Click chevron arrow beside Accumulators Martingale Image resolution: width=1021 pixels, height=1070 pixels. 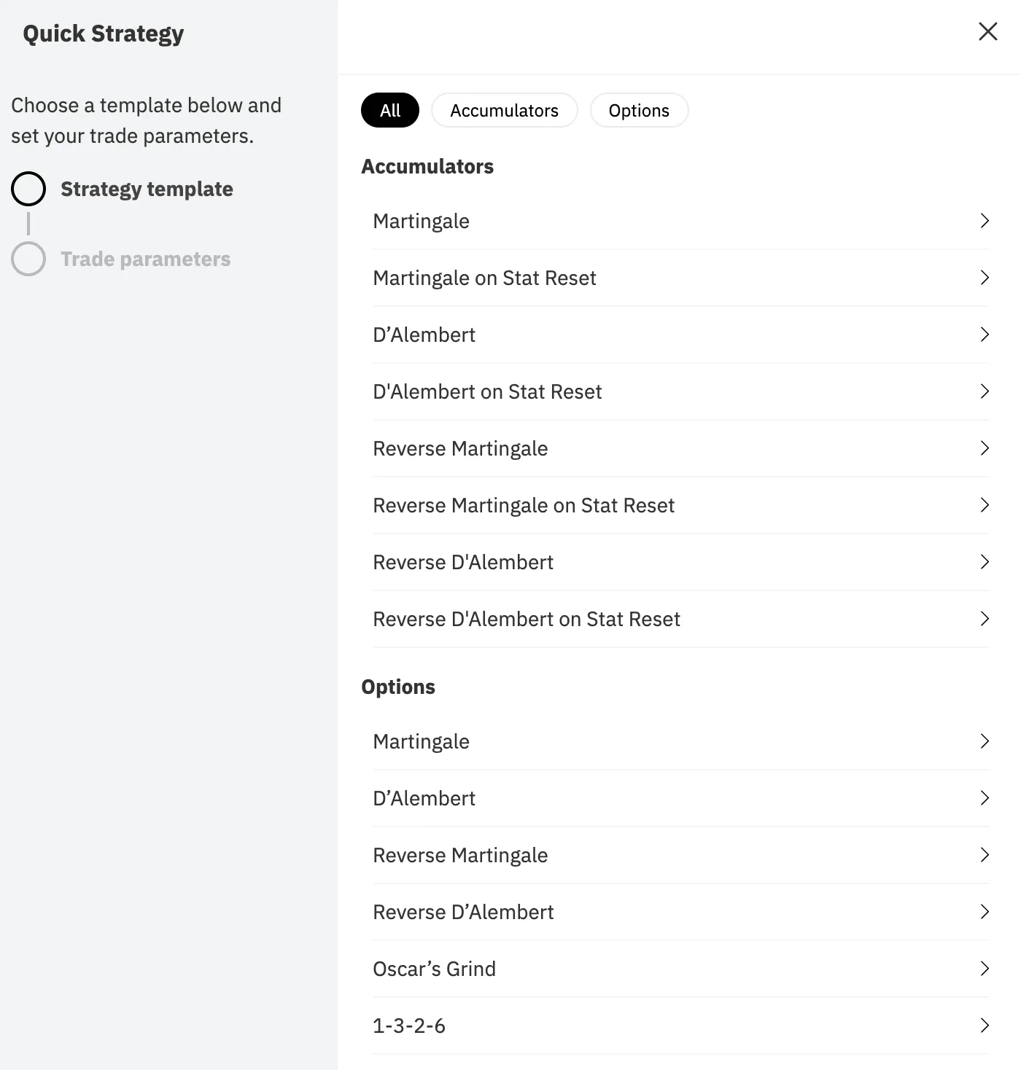coord(985,221)
